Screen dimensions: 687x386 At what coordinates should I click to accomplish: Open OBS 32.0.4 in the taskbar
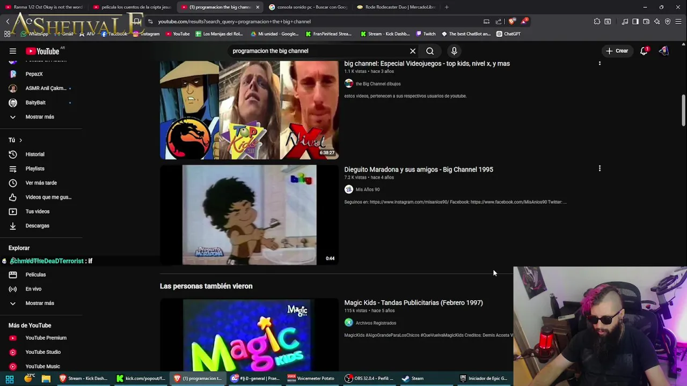point(370,378)
